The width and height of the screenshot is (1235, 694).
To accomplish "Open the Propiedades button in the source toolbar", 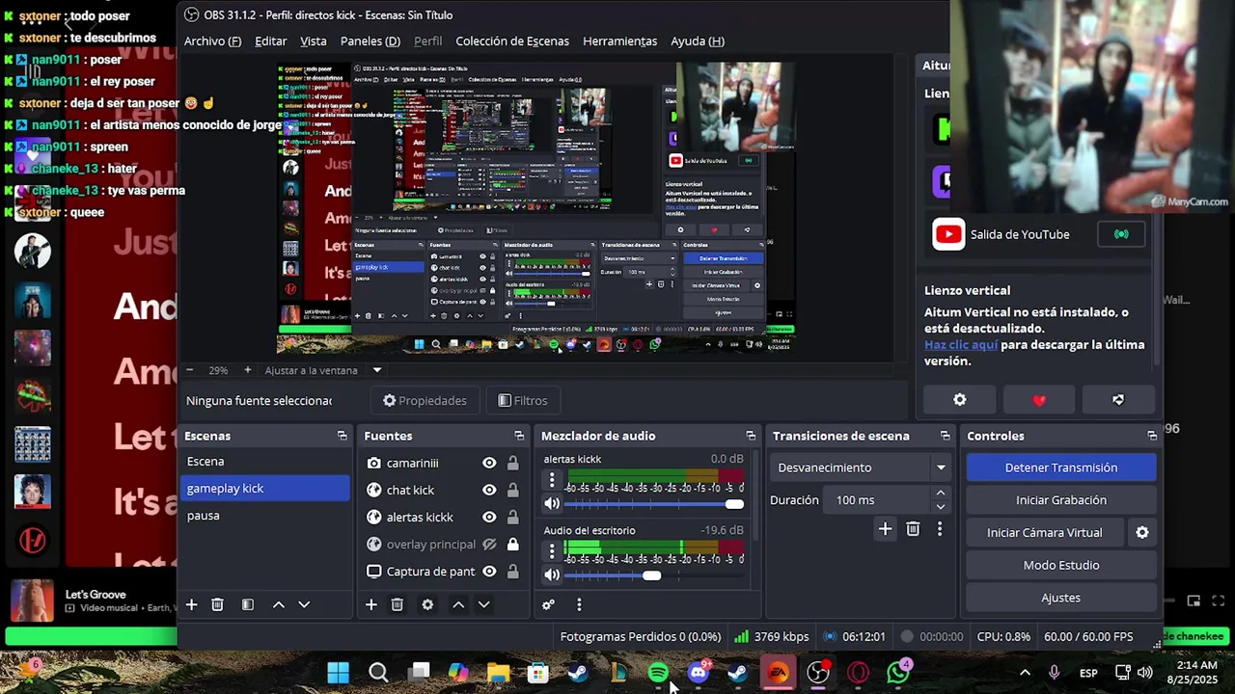I will [x=425, y=400].
